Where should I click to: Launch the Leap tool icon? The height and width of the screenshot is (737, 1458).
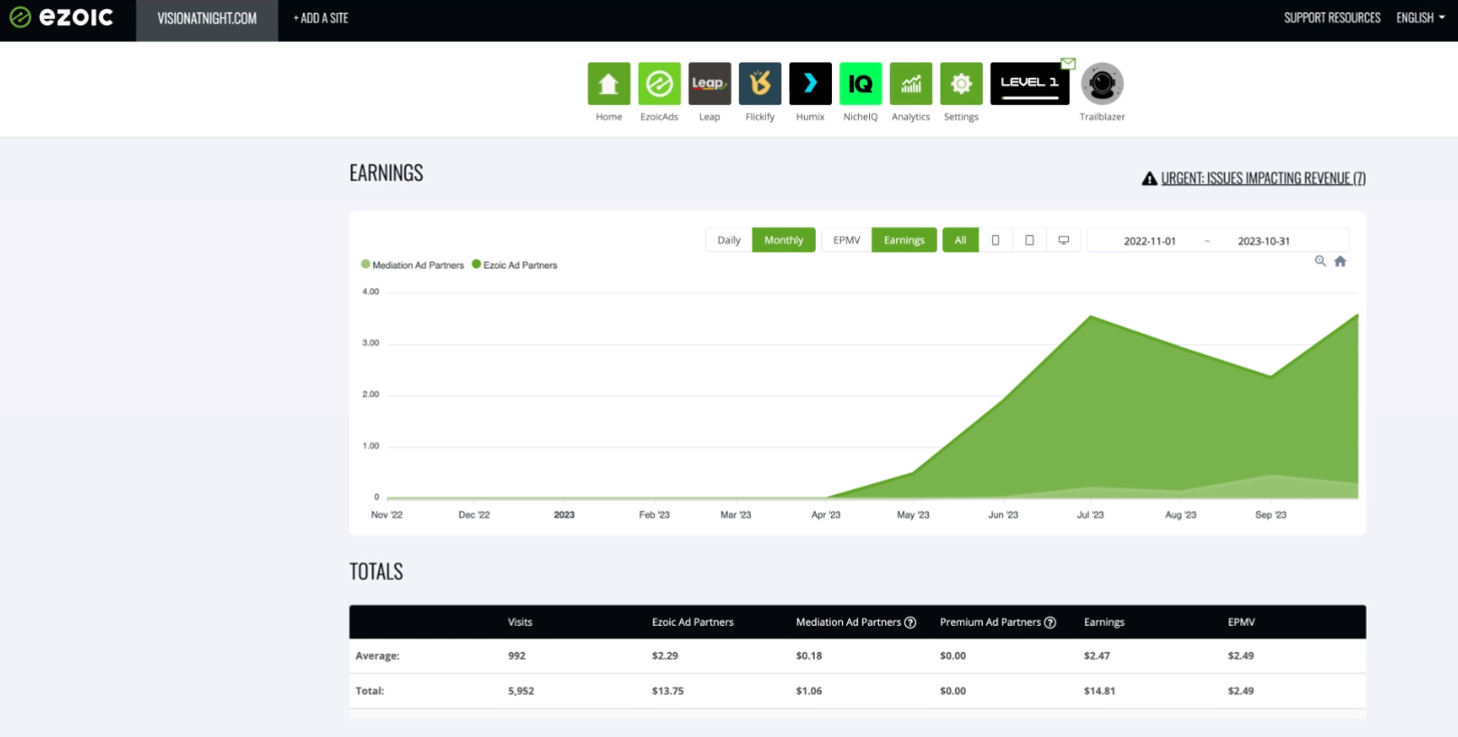709,84
